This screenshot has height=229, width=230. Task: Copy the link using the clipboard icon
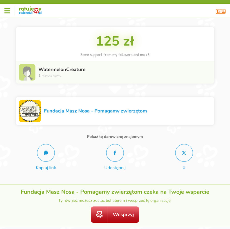(x=46, y=153)
